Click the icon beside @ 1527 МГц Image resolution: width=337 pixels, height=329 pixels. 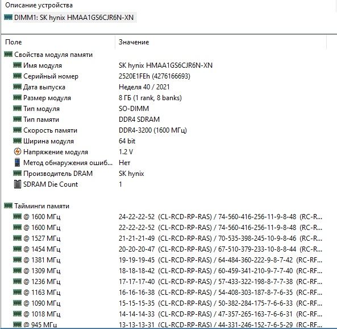coord(17,238)
